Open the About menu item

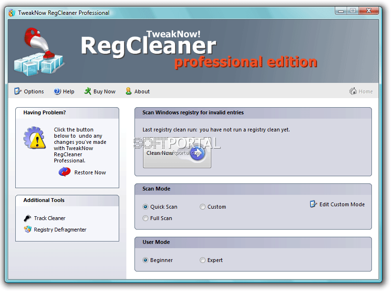(x=138, y=91)
